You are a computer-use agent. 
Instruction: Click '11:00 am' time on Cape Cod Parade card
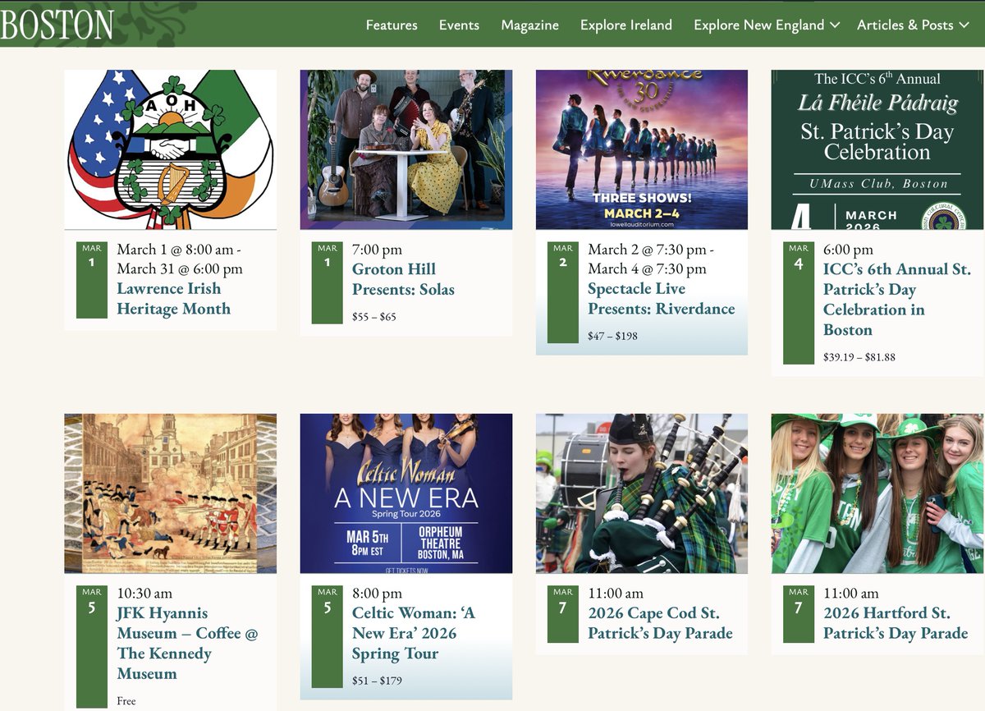pyautogui.click(x=616, y=593)
